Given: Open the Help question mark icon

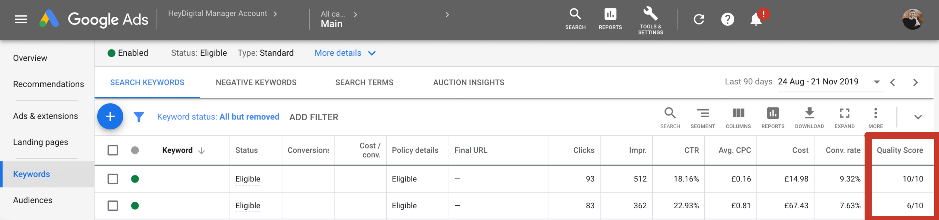Looking at the screenshot, I should click(728, 19).
